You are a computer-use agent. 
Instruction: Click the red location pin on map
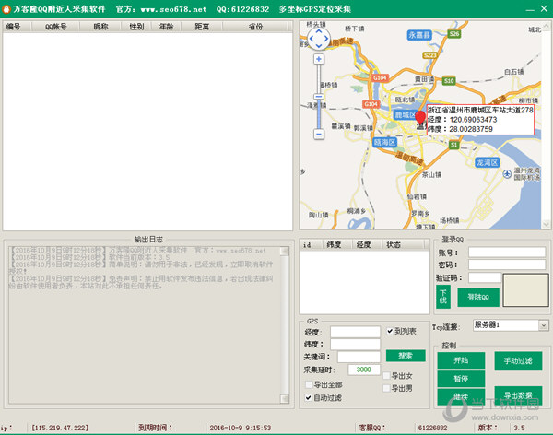click(x=421, y=118)
